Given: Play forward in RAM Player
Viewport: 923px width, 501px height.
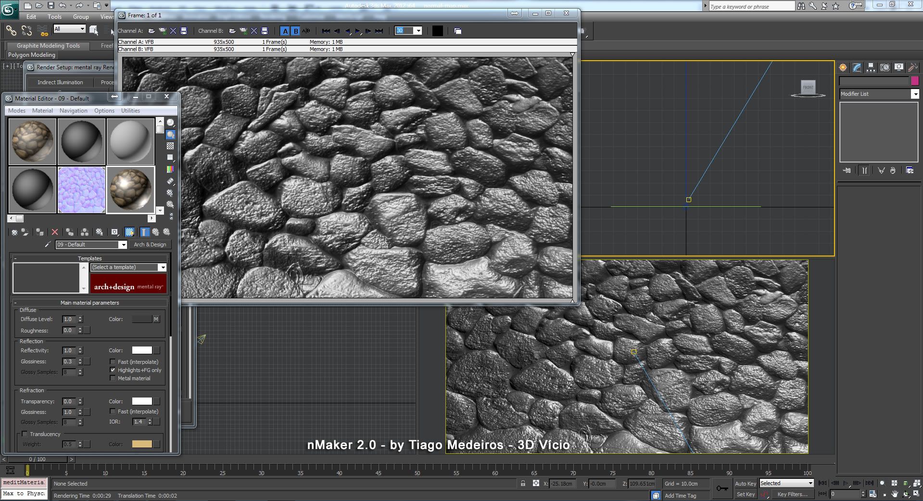Looking at the screenshot, I should [x=358, y=31].
